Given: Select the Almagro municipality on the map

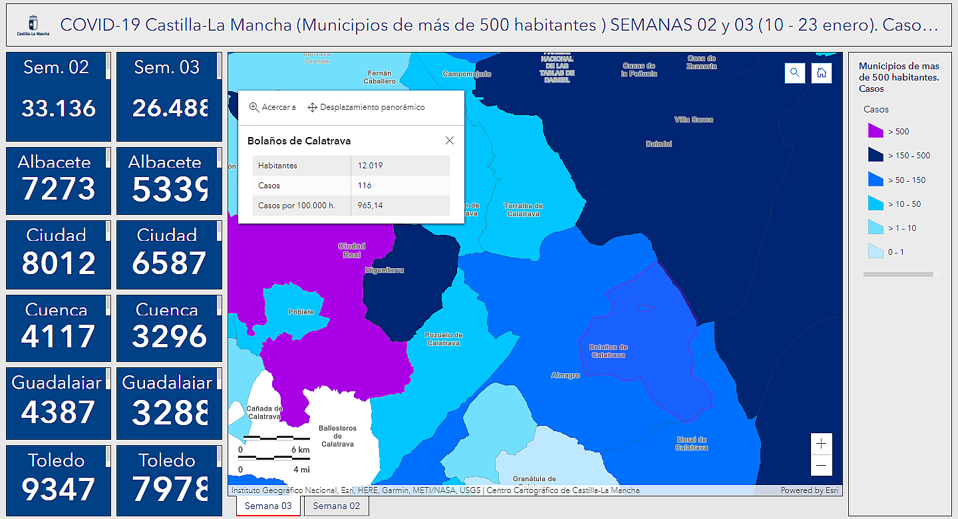Looking at the screenshot, I should [565, 375].
